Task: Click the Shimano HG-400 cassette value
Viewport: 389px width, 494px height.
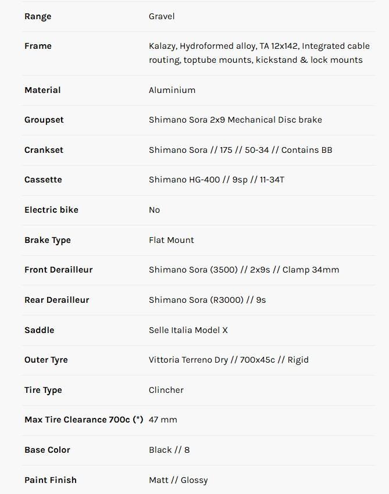Action: 216,180
